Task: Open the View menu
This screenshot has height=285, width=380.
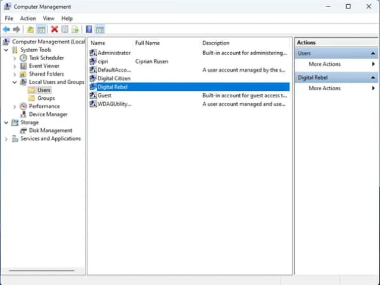Action: (48, 18)
